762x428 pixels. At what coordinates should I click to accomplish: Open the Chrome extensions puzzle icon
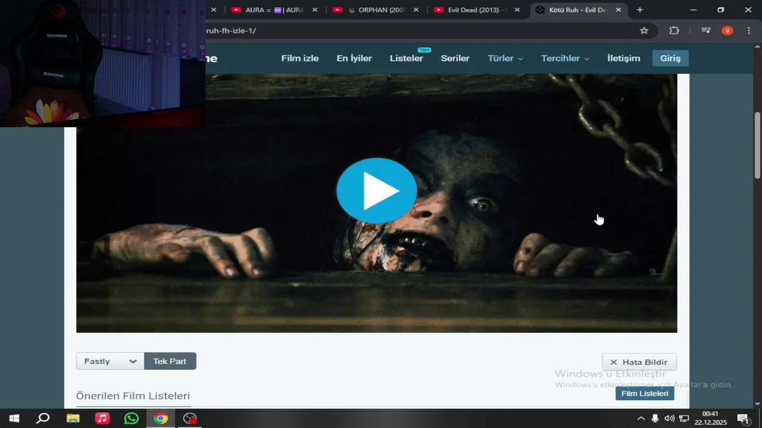(x=674, y=30)
